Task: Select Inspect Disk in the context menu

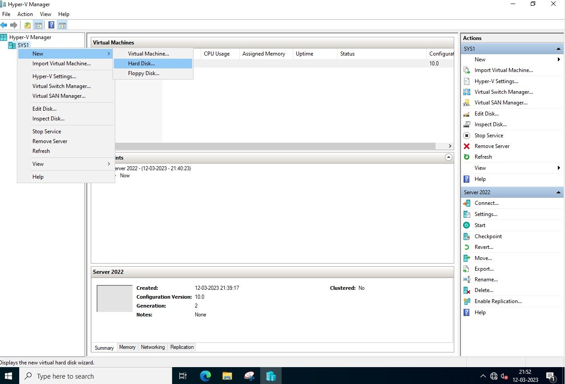Action: (66, 119)
